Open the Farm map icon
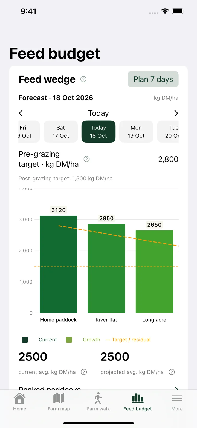Image resolution: width=197 pixels, height=428 pixels. [59, 398]
